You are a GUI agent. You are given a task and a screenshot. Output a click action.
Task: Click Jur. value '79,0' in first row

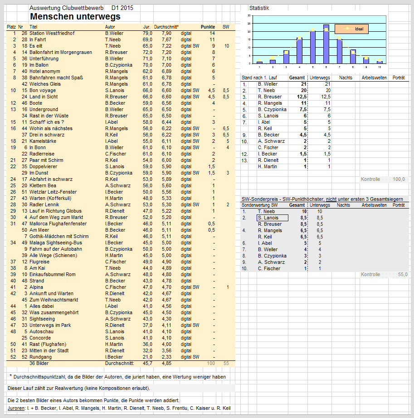point(147,34)
